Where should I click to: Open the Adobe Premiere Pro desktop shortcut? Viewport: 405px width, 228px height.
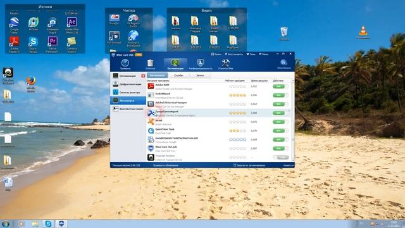click(x=53, y=44)
